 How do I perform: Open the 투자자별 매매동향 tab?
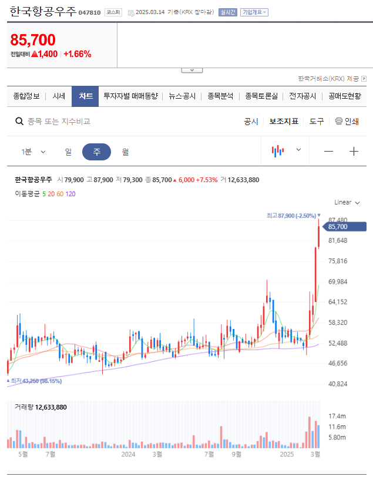tap(130, 96)
